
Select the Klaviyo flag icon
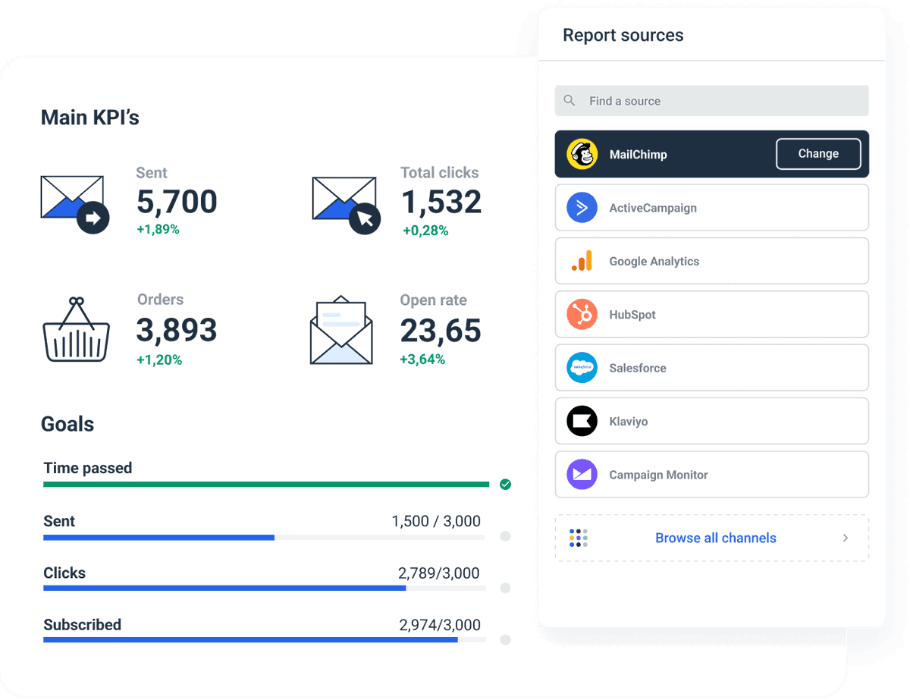point(582,421)
